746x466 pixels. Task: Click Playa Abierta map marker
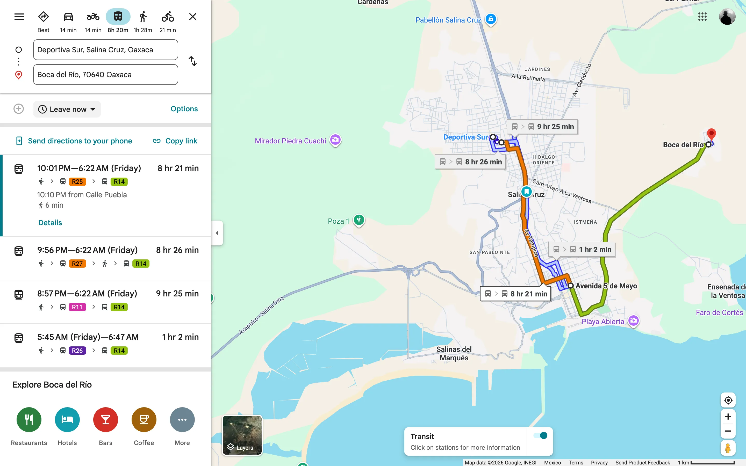[x=634, y=322]
